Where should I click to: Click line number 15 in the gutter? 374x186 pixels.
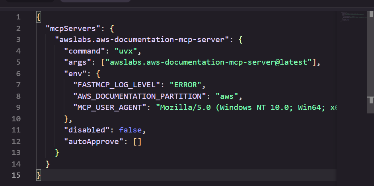click(x=16, y=175)
